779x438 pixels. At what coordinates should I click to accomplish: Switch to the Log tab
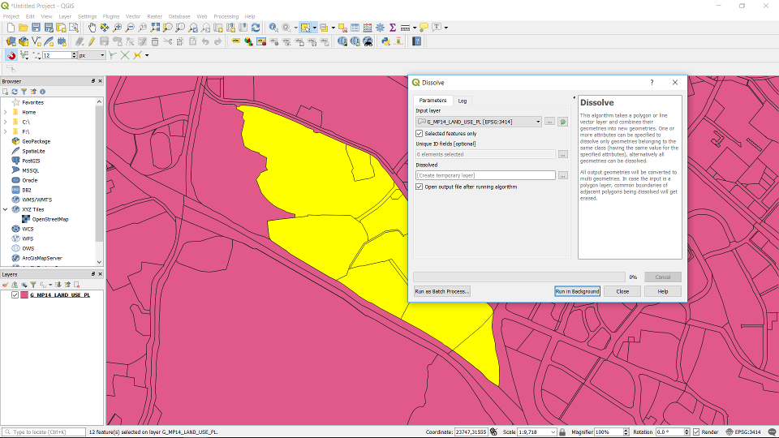462,101
